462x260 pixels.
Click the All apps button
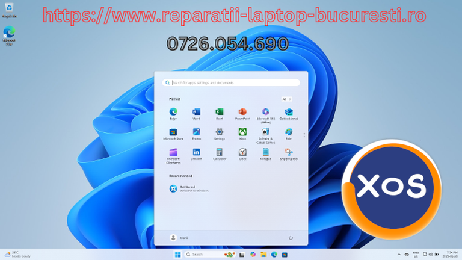click(286, 99)
